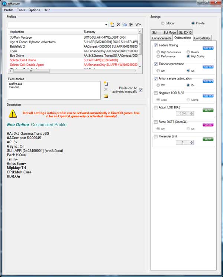This screenshot has height=277, width=223.
Task: Click the copy profile icon
Action: (125, 25)
